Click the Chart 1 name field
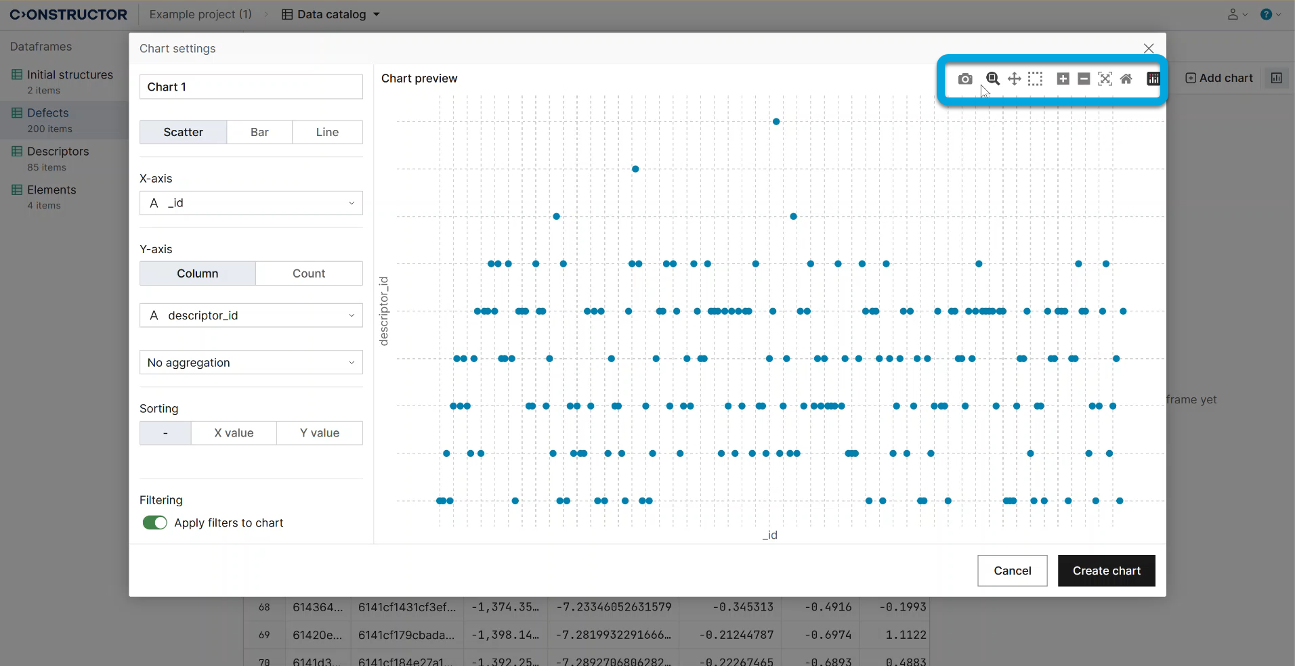The image size is (1295, 666). (x=251, y=87)
